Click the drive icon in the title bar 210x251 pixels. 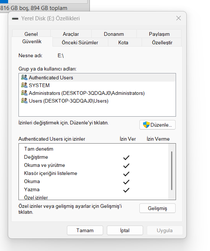coord(15,18)
